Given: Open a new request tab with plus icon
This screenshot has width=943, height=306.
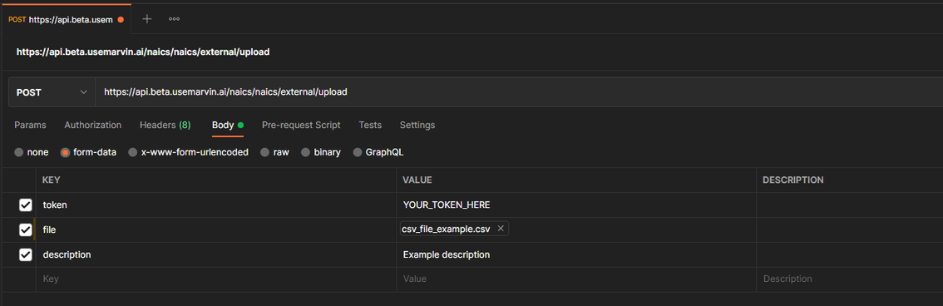Looking at the screenshot, I should coord(146,19).
